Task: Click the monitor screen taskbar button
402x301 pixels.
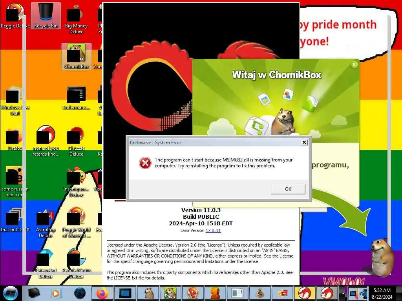Action: pyautogui.click(x=125, y=293)
